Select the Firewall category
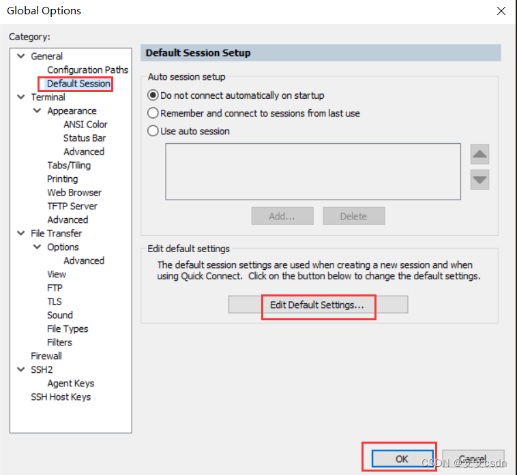Screen dimensions: 517x475 [x=46, y=356]
